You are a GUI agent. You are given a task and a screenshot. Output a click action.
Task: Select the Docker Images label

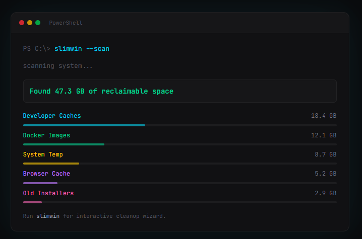click(x=46, y=135)
